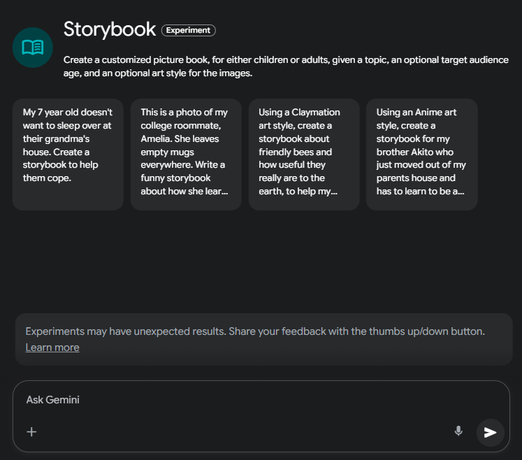Choose the college roommate Amelia prompt card
The width and height of the screenshot is (522, 460).
[186, 154]
